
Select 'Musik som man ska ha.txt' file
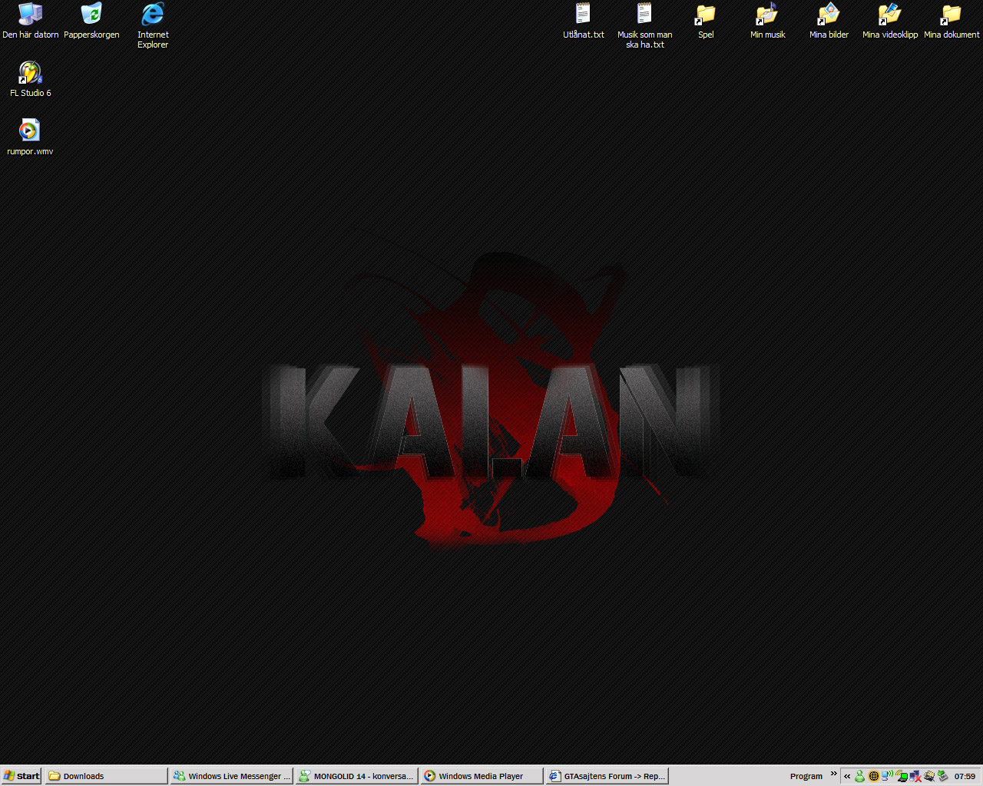tap(644, 26)
